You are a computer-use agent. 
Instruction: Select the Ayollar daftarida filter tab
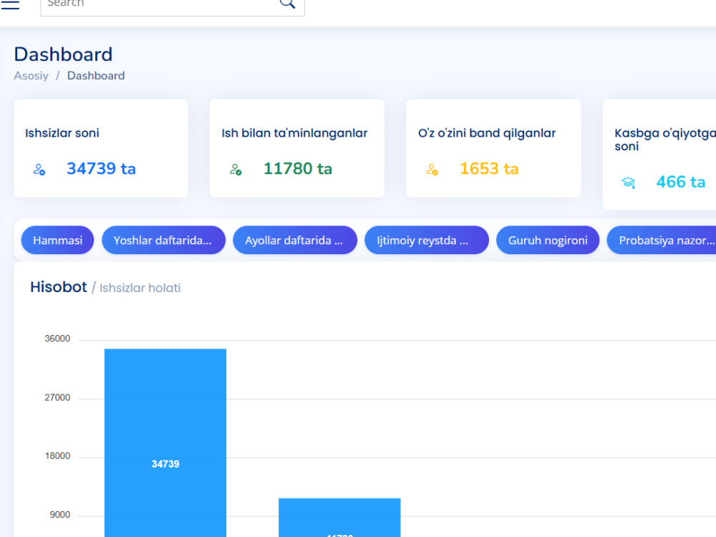click(x=295, y=240)
